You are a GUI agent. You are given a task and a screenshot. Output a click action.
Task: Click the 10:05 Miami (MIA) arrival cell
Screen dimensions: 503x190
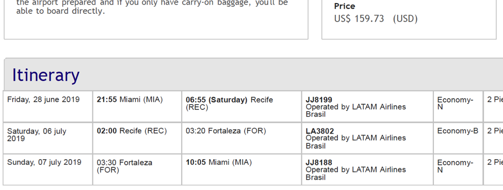click(x=241, y=169)
